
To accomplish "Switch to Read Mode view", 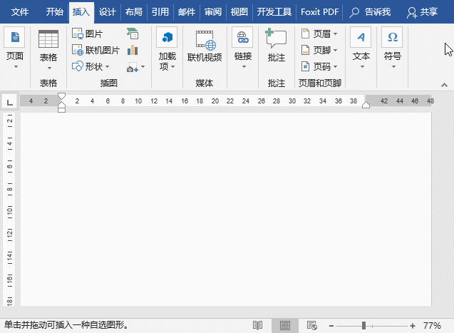I will pyautogui.click(x=258, y=325).
